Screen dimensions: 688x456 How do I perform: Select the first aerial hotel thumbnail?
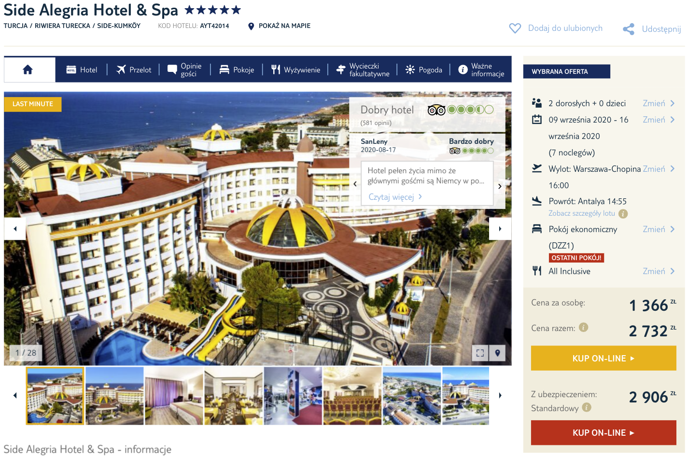55,396
